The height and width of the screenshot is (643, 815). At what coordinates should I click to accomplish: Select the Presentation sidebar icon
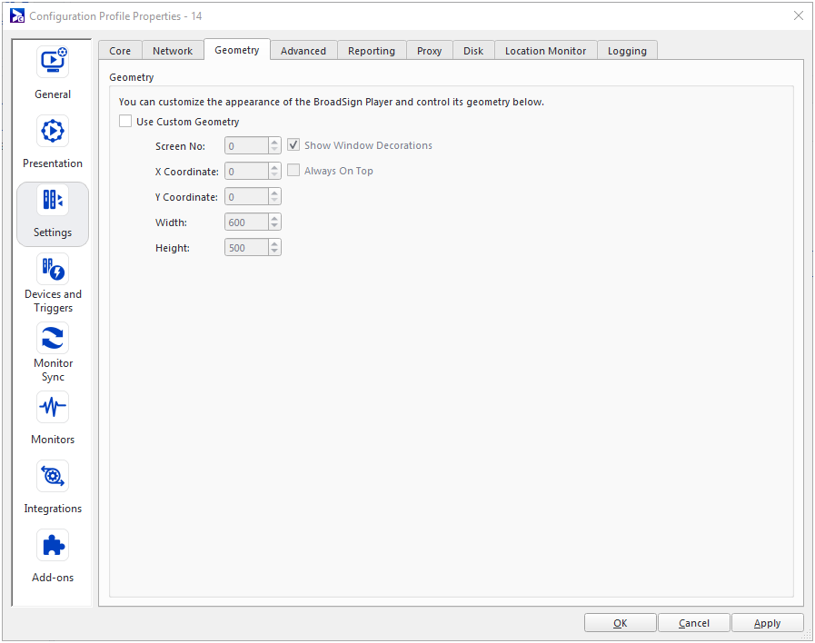coord(53,131)
